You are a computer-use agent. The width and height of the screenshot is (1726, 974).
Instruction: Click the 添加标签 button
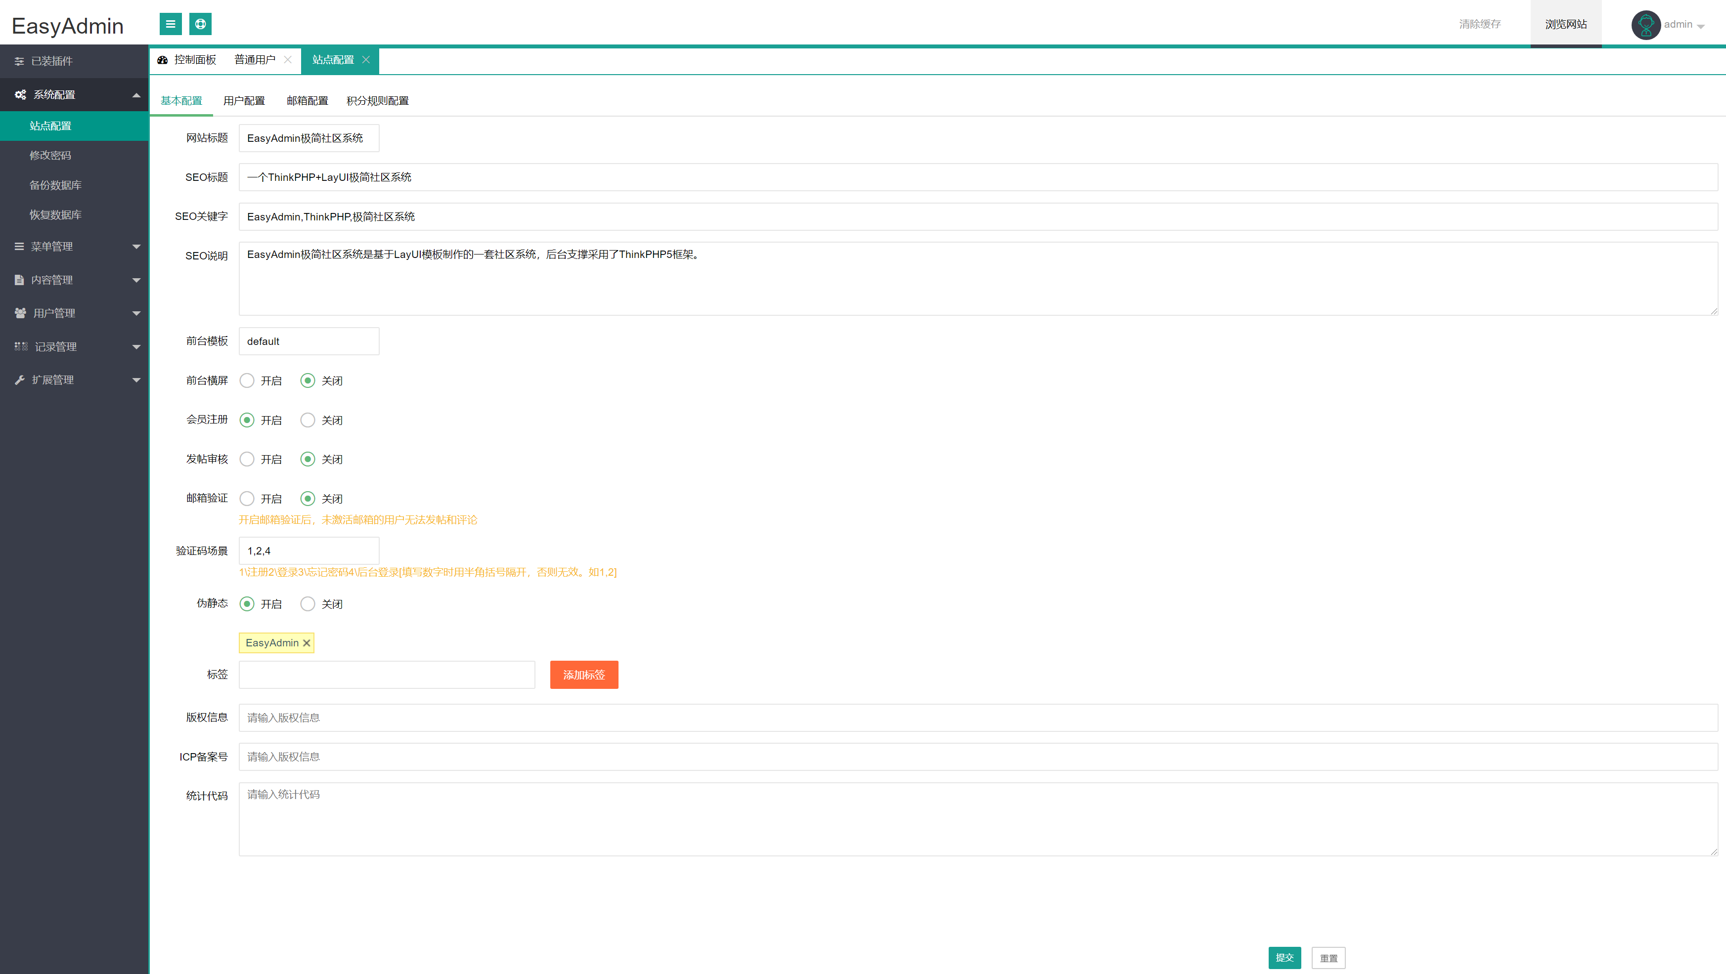pos(583,675)
